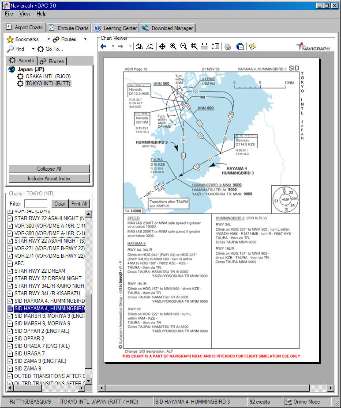The height and width of the screenshot is (408, 341).
Task: Expand the Routes dropdown arrow
Action: click(x=85, y=39)
